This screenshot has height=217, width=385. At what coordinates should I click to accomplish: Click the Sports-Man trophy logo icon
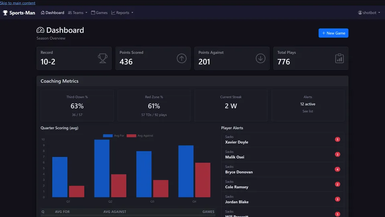(5, 13)
